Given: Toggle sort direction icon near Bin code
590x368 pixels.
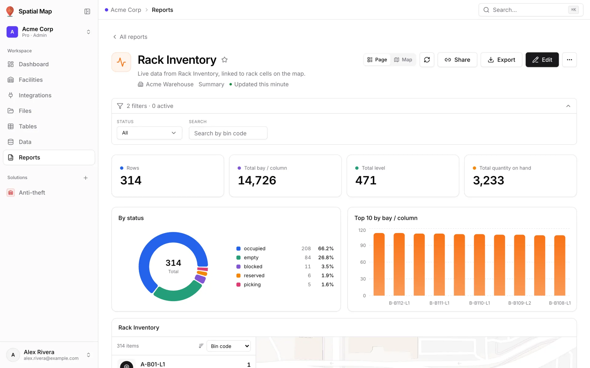Looking at the screenshot, I should pos(201,346).
